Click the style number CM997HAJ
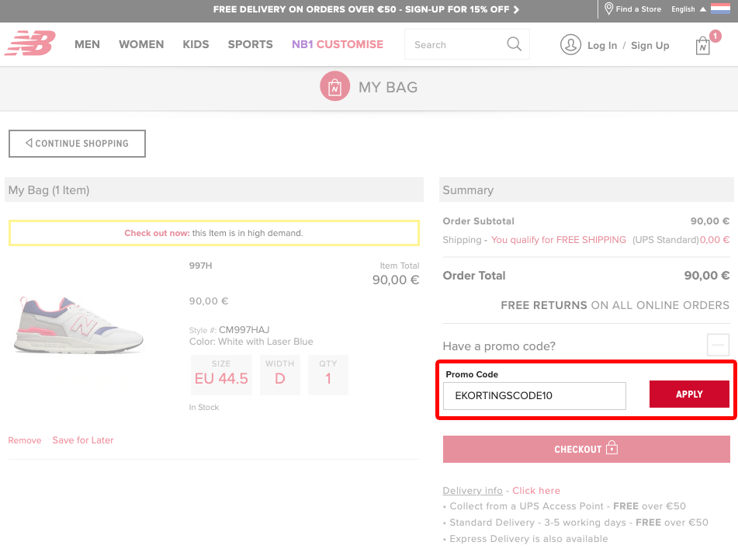This screenshot has width=738, height=549. click(x=244, y=329)
